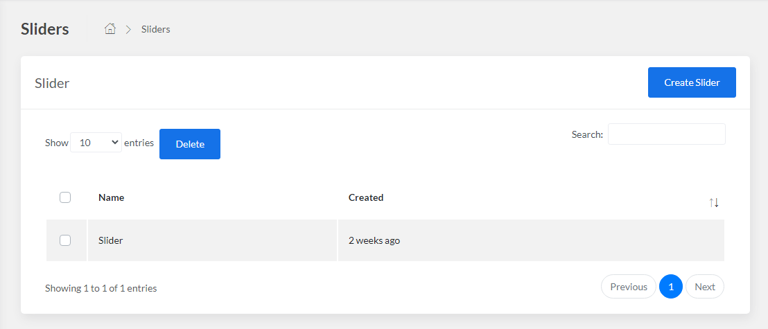This screenshot has width=768, height=329.
Task: Select the Slider entry name in table
Action: (111, 240)
